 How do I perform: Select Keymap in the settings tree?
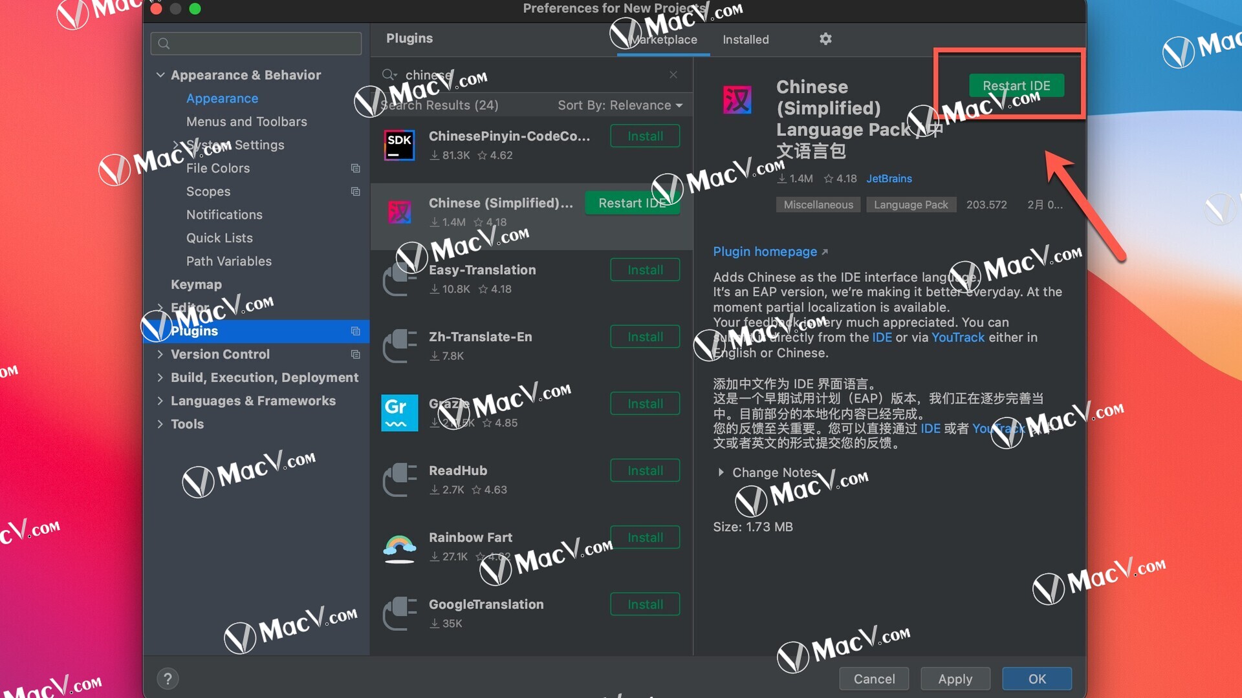pos(196,284)
